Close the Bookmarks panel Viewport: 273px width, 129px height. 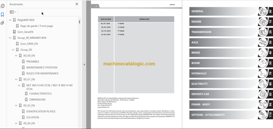tap(77, 4)
